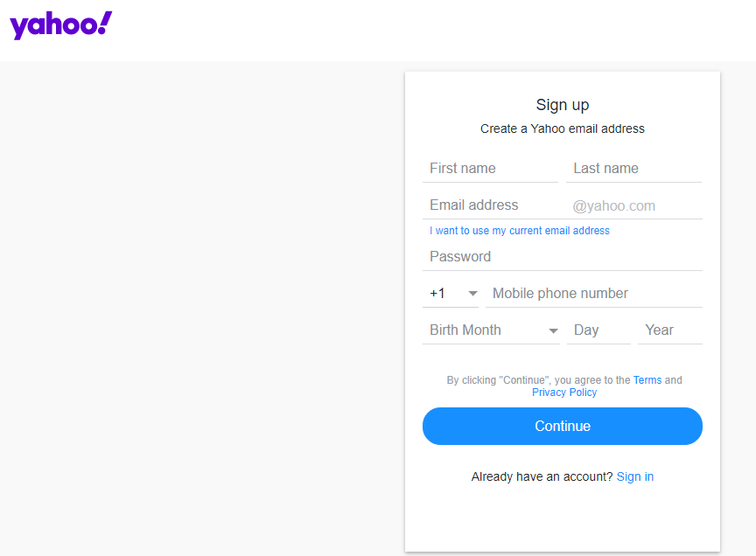
Task: Focus the Mobile phone number field
Action: pyautogui.click(x=594, y=294)
